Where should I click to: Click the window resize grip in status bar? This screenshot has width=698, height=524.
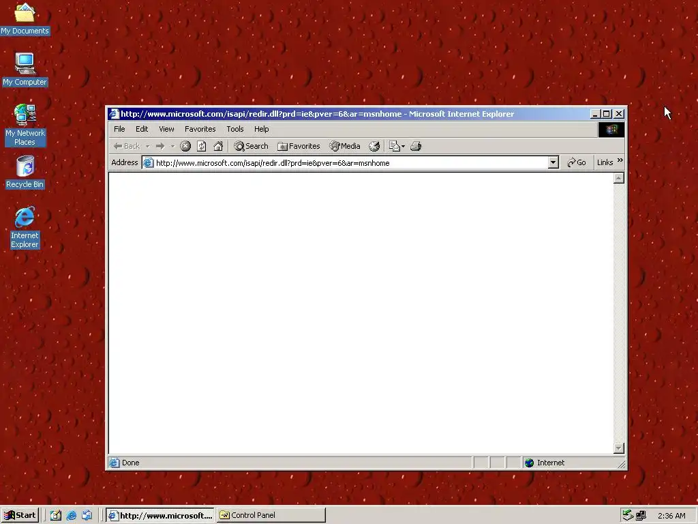[621, 464]
